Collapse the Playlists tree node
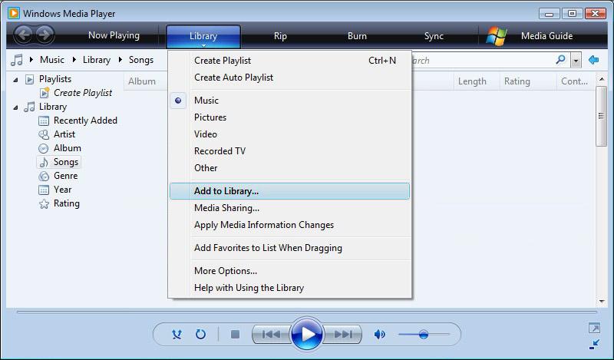The image size is (614, 360). tap(15, 80)
